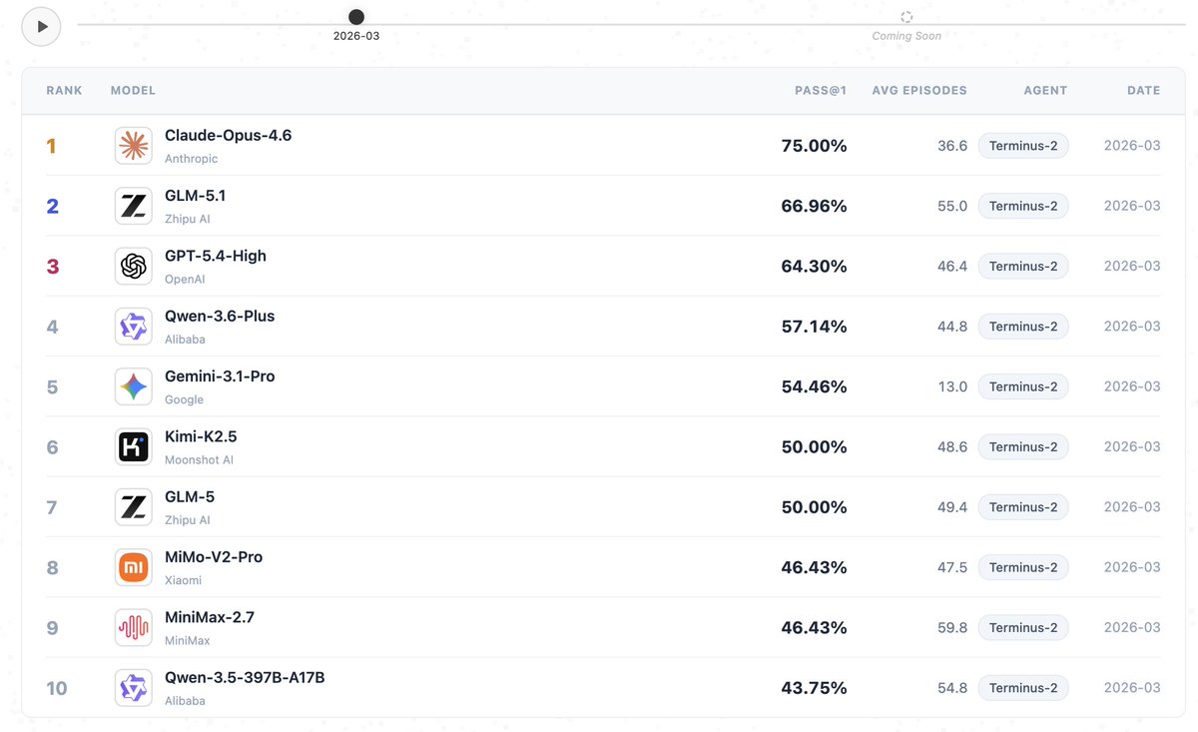
Task: Select the 2026-03 timeline marker
Action: 356,17
